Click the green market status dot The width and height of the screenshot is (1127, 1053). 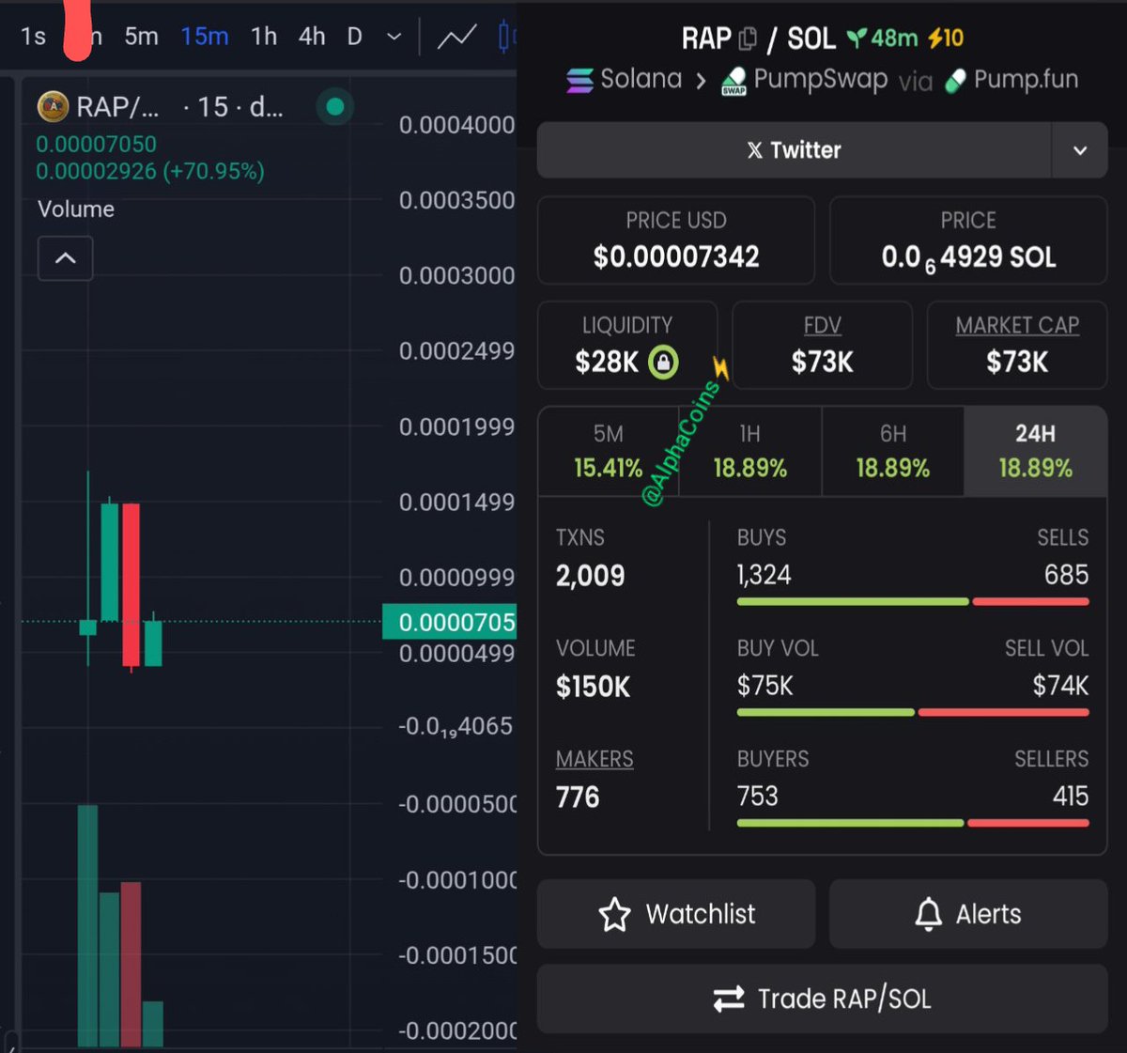tap(334, 107)
